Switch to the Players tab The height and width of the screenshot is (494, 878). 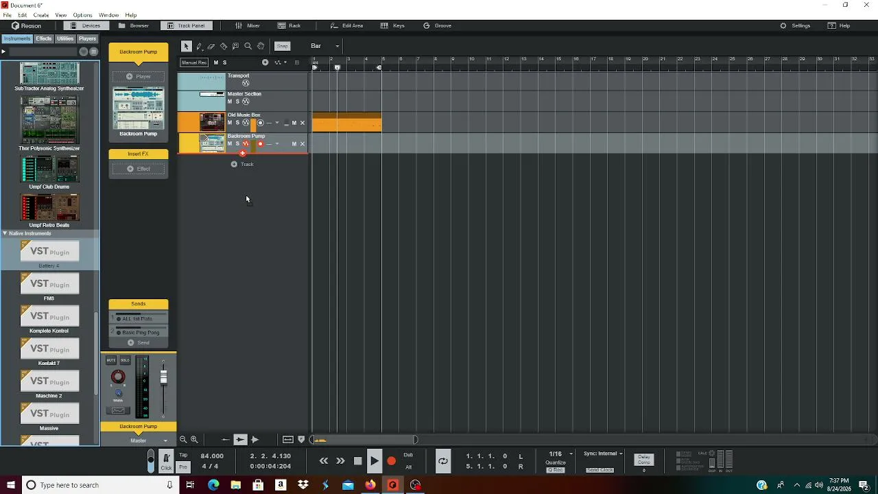tap(87, 38)
